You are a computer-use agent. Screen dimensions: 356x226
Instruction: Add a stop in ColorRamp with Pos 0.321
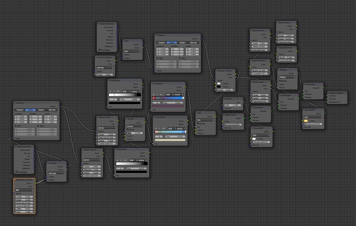[x=154, y=95]
